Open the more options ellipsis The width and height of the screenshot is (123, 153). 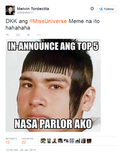(x=39, y=35)
